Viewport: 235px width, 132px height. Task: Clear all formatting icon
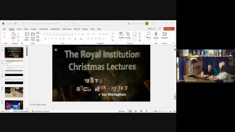pyautogui.click(x=82, y=34)
